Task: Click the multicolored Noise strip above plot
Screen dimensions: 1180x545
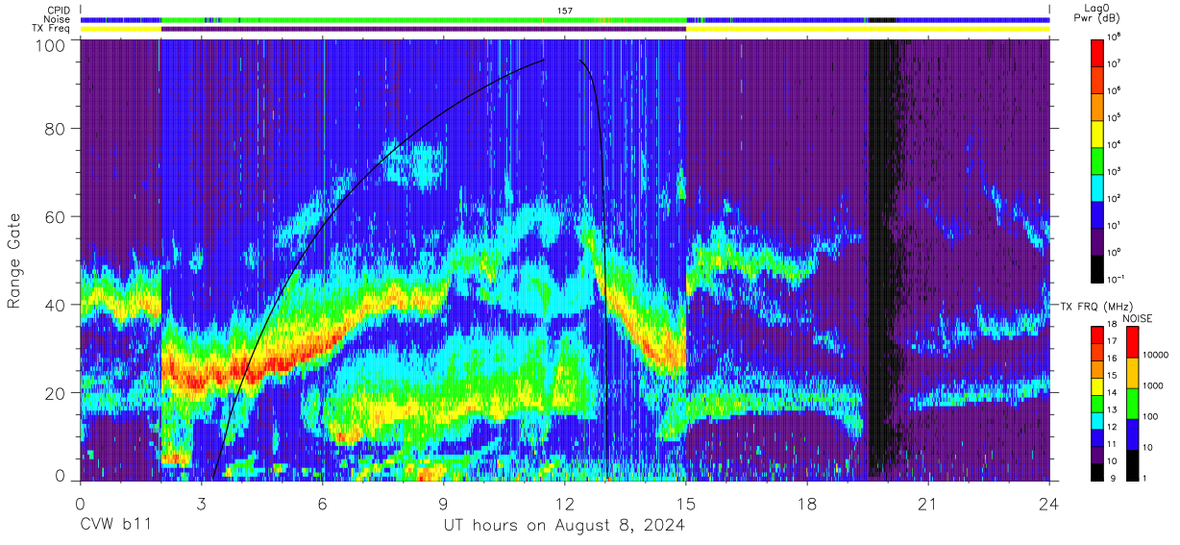Action: (x=565, y=19)
